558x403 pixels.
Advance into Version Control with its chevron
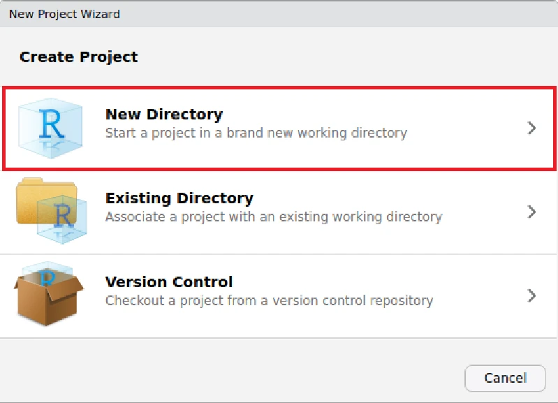531,295
